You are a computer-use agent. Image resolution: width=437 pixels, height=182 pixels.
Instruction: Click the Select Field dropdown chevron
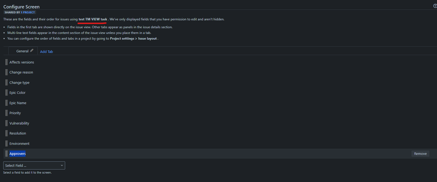point(62,165)
